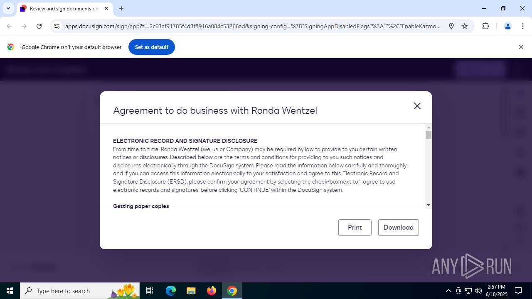This screenshot has width=532, height=299.
Task: Set Chrome as default browser
Action: click(x=152, y=47)
